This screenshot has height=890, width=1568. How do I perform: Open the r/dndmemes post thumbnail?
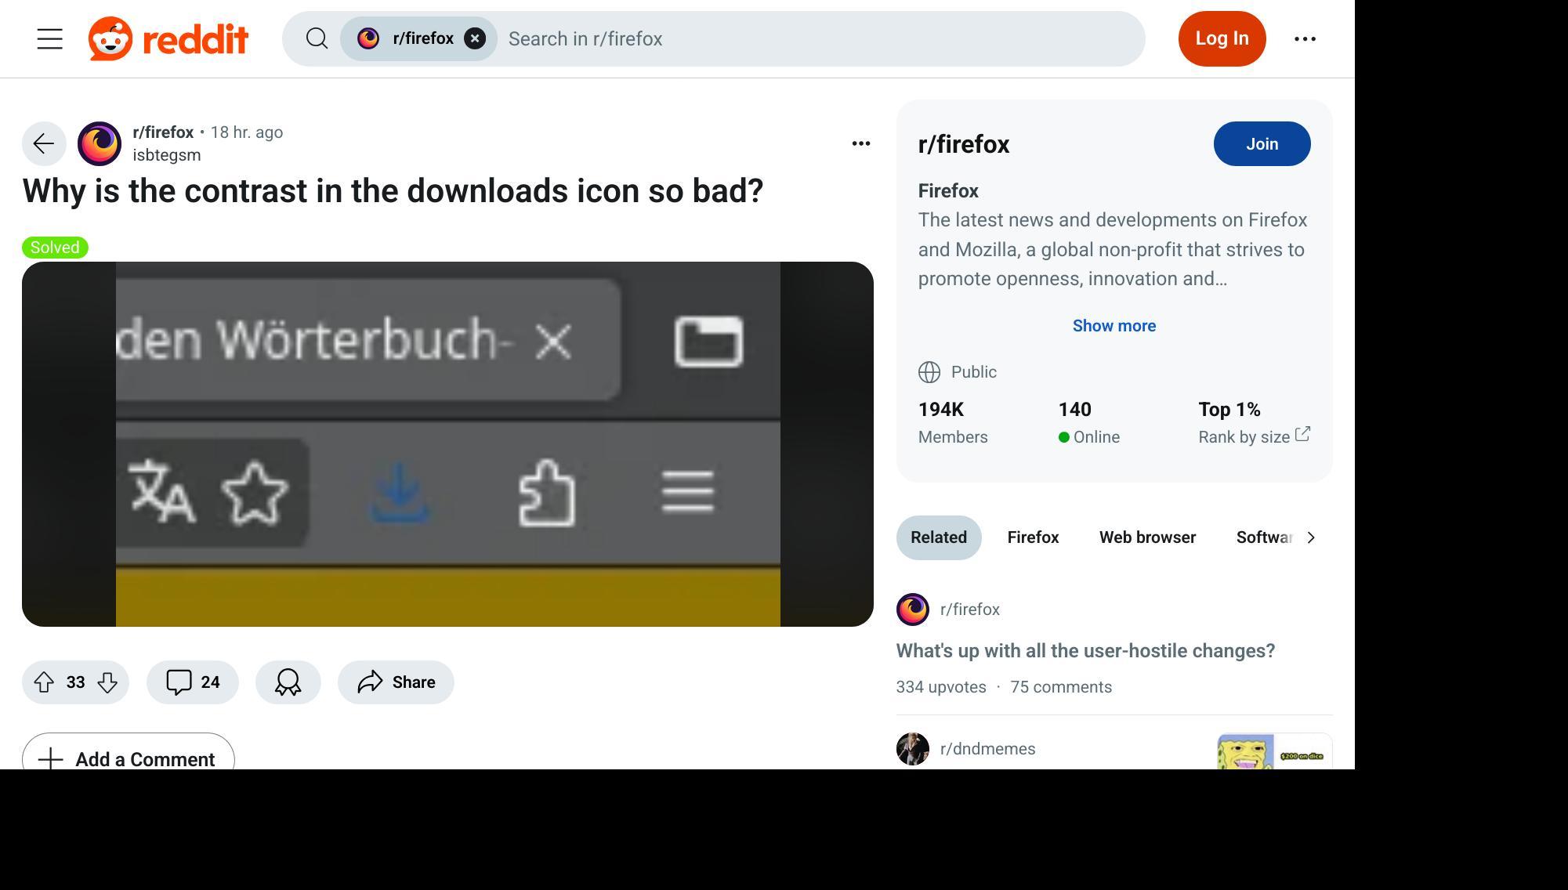(x=1272, y=752)
